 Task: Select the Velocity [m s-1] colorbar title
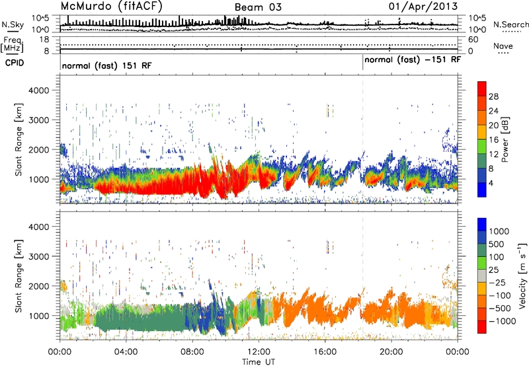click(522, 275)
